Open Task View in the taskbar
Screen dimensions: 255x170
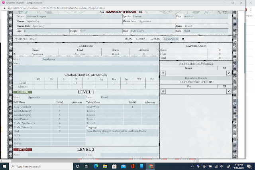[x=86, y=166]
